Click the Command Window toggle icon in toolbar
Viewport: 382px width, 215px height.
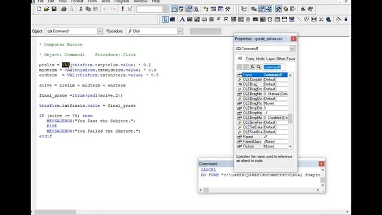tap(174, 9)
